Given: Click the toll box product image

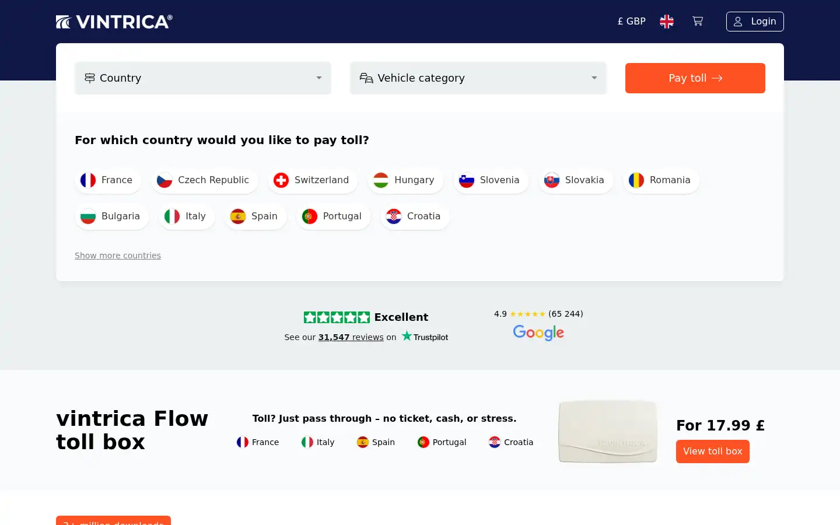Looking at the screenshot, I should pos(608,431).
